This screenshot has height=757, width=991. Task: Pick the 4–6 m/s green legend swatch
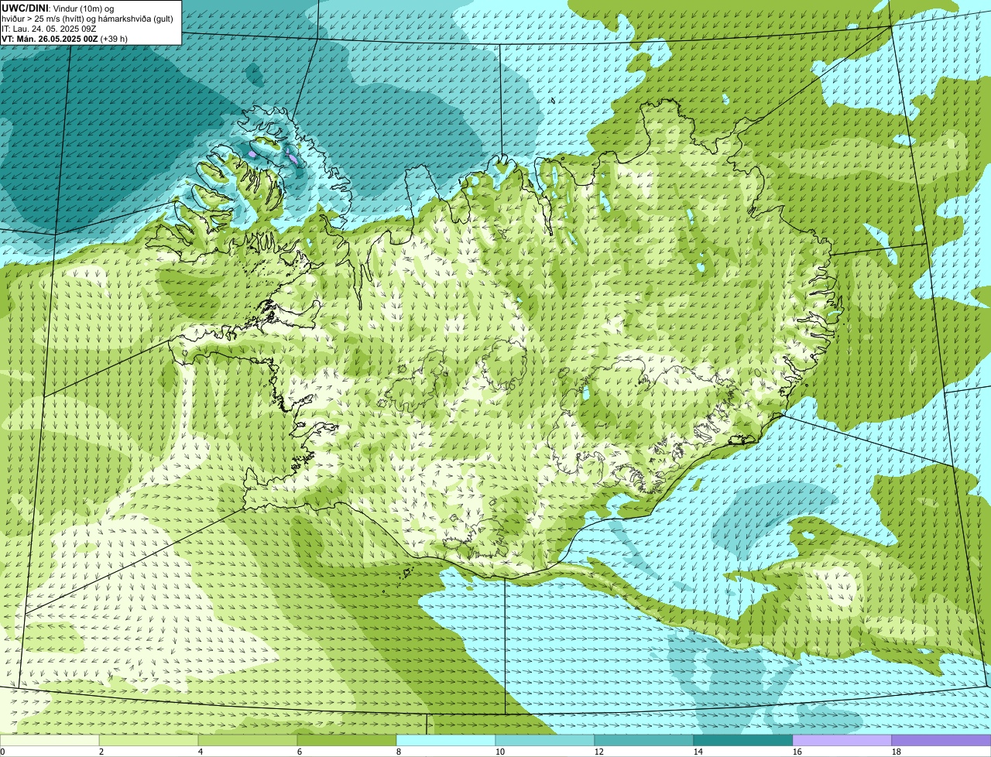click(248, 741)
